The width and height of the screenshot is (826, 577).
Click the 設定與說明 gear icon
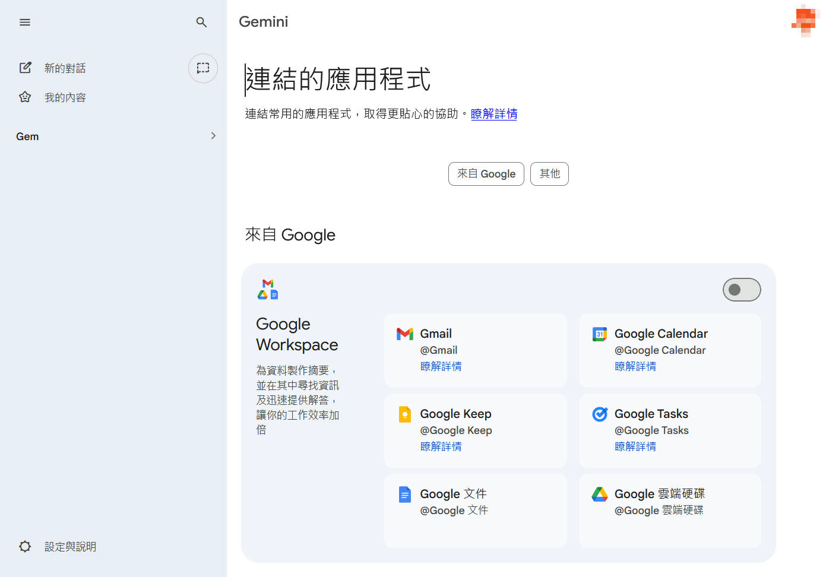click(25, 546)
